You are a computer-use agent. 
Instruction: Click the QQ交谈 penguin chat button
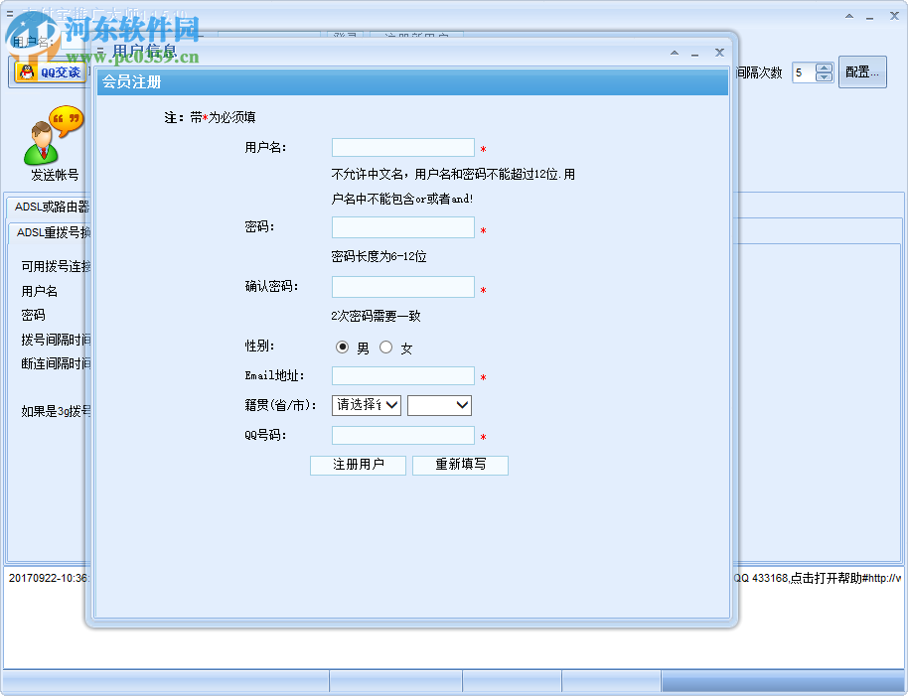coord(51,72)
